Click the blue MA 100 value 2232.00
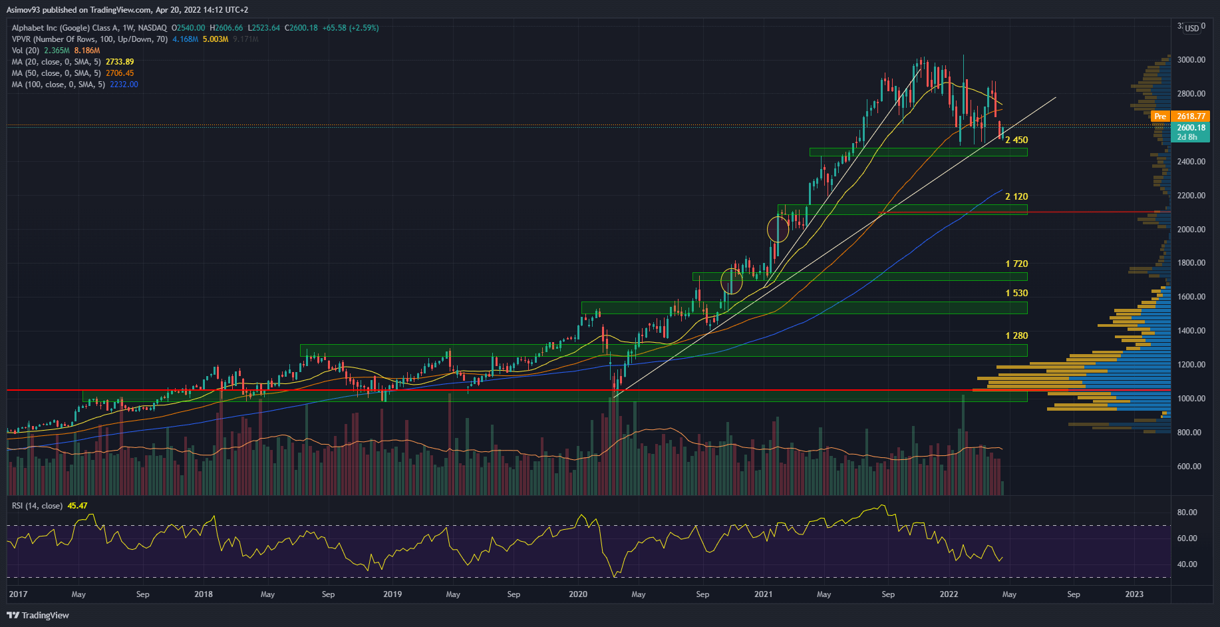This screenshot has height=627, width=1220. point(124,85)
